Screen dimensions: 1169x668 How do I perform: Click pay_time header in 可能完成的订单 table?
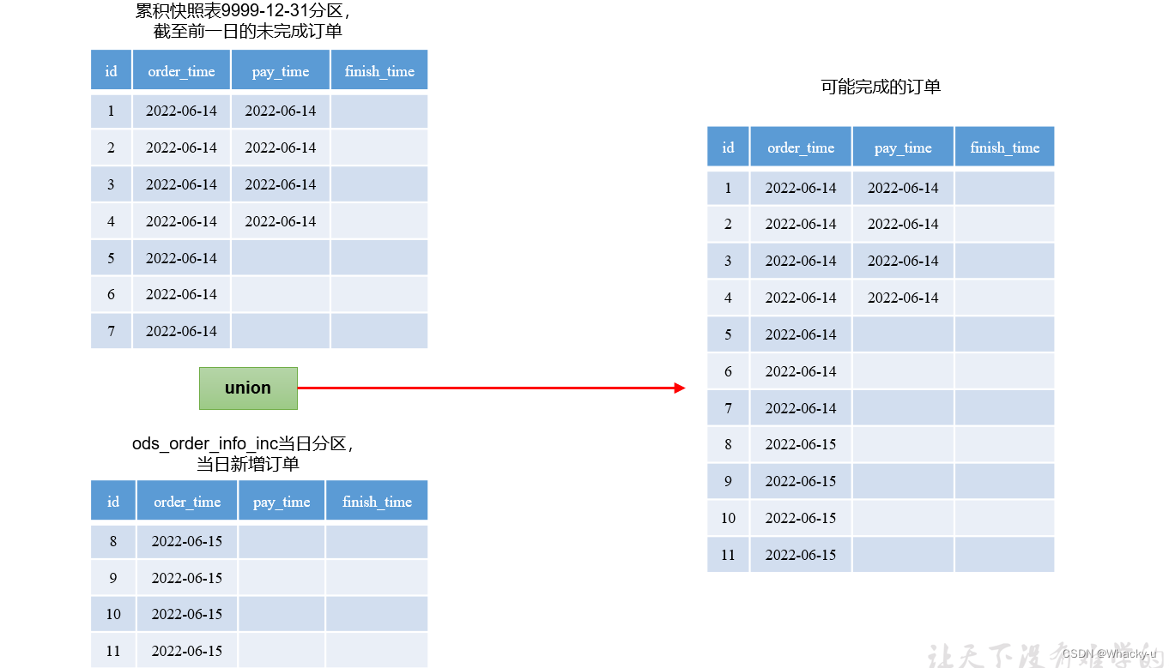click(903, 147)
